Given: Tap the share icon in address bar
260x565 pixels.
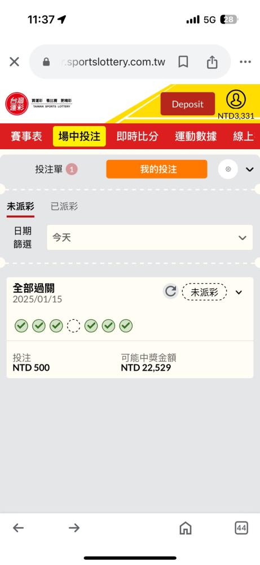Looking at the screenshot, I should [212, 62].
